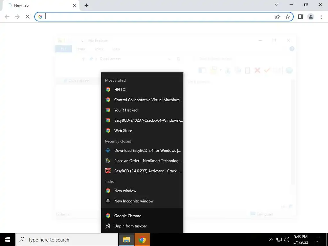Click the Chrome taskbar icon
Image resolution: width=328 pixels, height=246 pixels.
[x=142, y=240]
